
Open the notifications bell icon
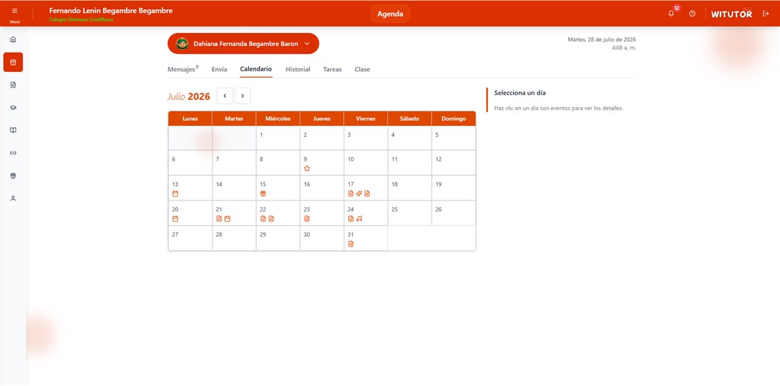(x=671, y=14)
